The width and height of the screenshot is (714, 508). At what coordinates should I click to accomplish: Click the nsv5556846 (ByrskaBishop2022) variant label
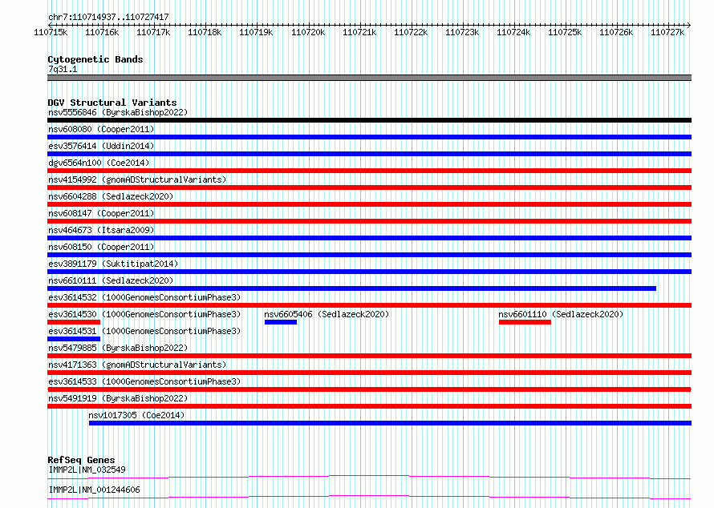[x=118, y=112]
